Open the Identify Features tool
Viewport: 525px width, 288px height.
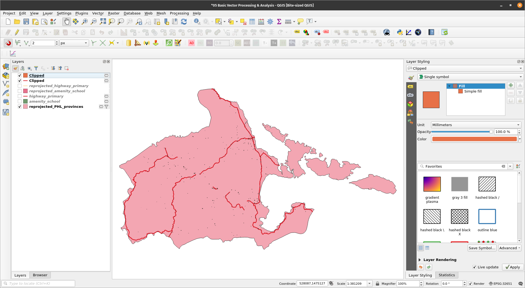click(x=197, y=22)
